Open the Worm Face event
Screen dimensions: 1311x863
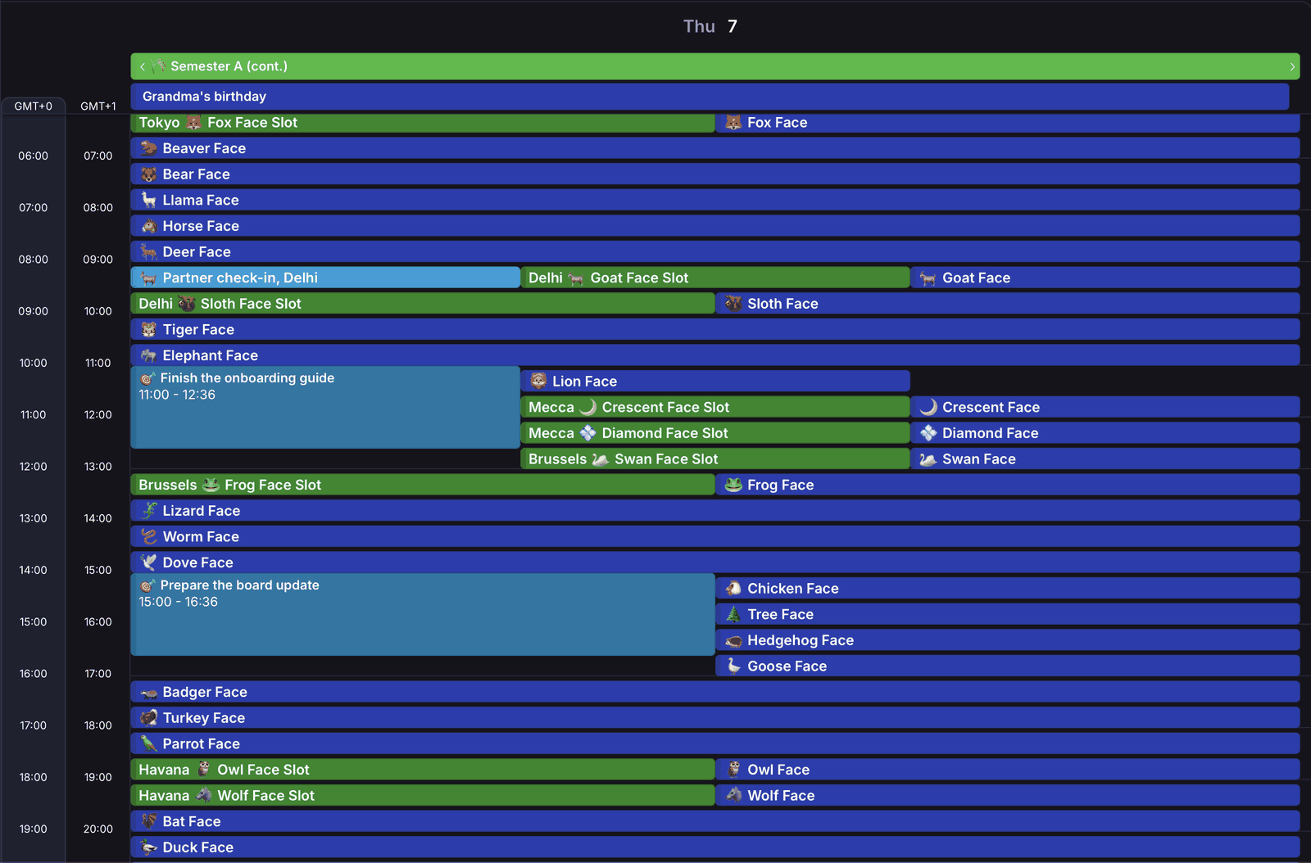[x=715, y=537]
